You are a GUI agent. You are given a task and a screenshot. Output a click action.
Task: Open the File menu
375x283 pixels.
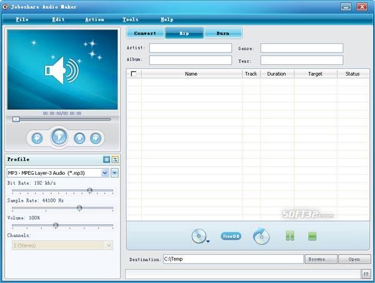pyautogui.click(x=22, y=19)
